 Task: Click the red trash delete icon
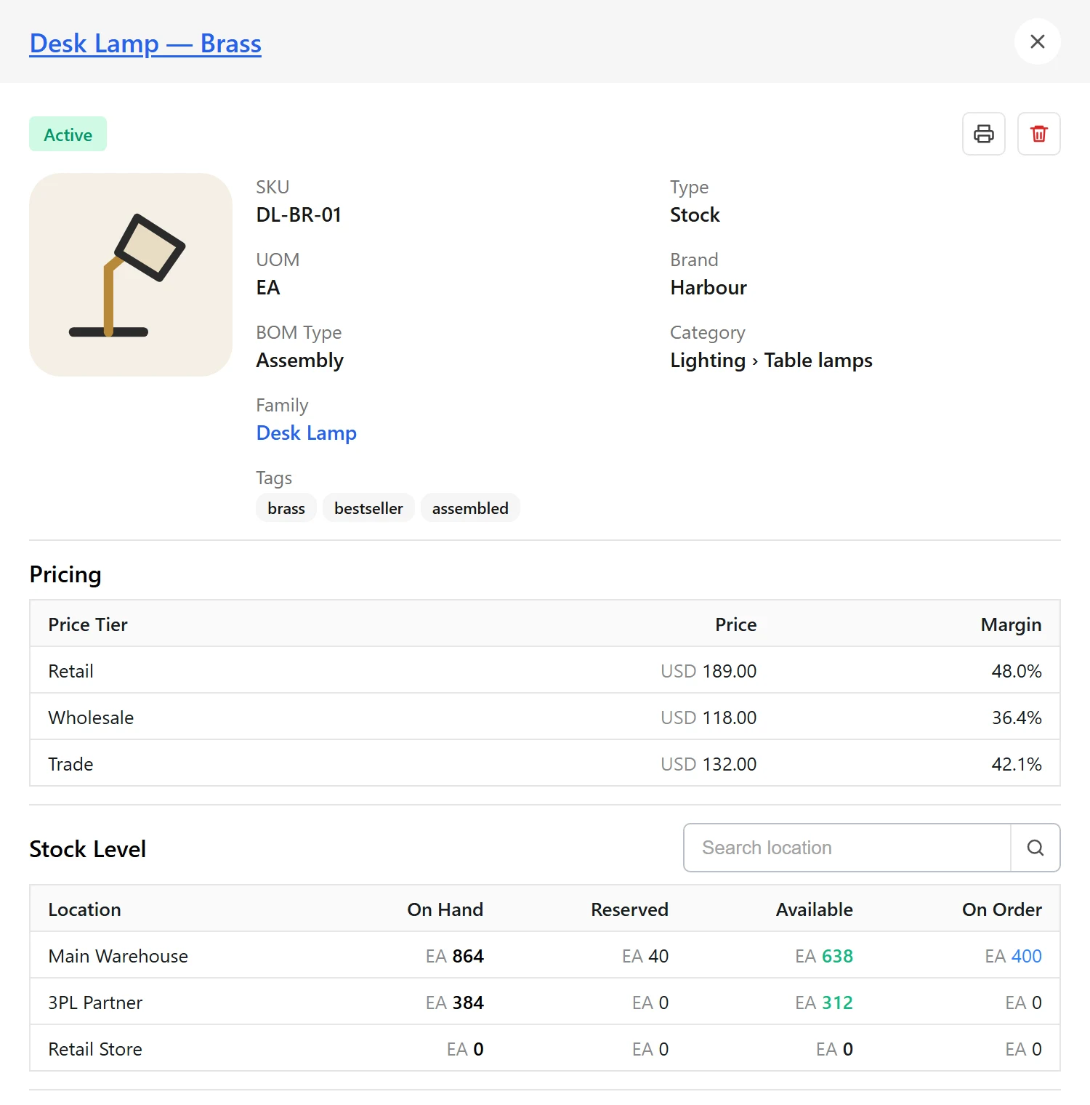[x=1039, y=134]
